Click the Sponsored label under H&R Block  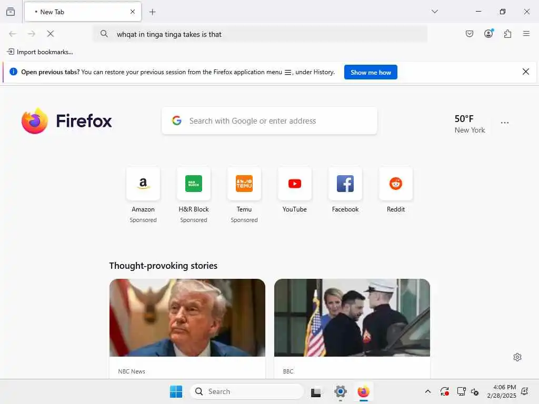[x=194, y=220]
